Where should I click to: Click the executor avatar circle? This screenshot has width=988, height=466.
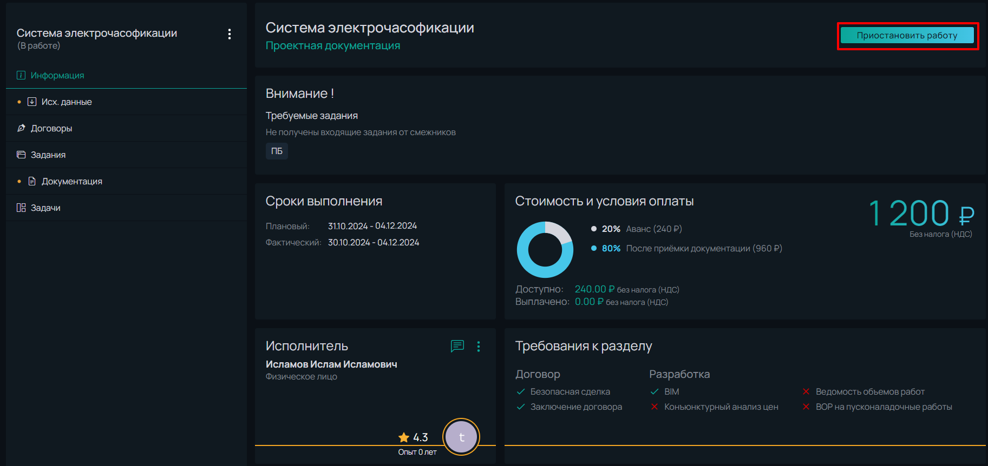coord(461,437)
